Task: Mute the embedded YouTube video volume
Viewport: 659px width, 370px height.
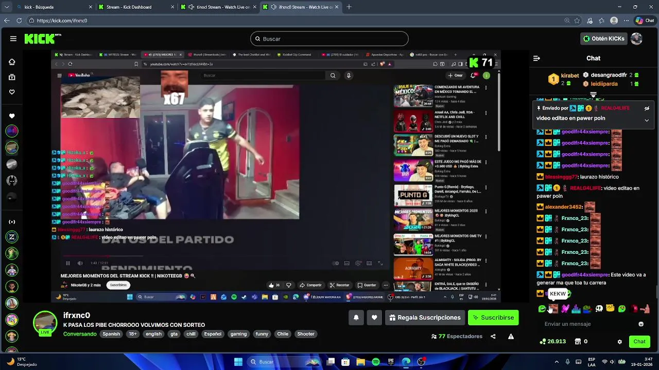Action: pos(80,263)
